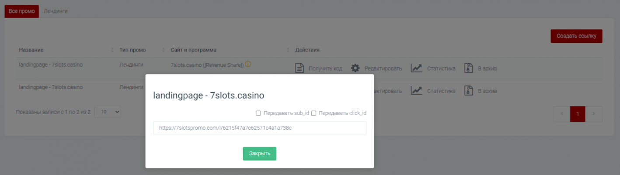Image resolution: width=620 pixels, height=175 pixels.
Task: Go to the next page with the pagination arrow
Action: point(594,113)
